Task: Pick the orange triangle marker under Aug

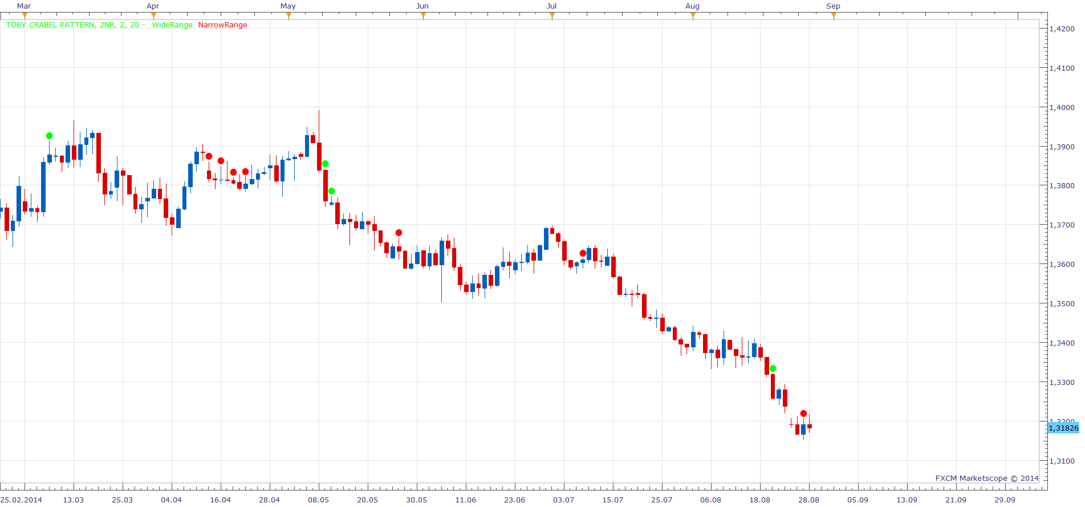Action: coord(693,15)
